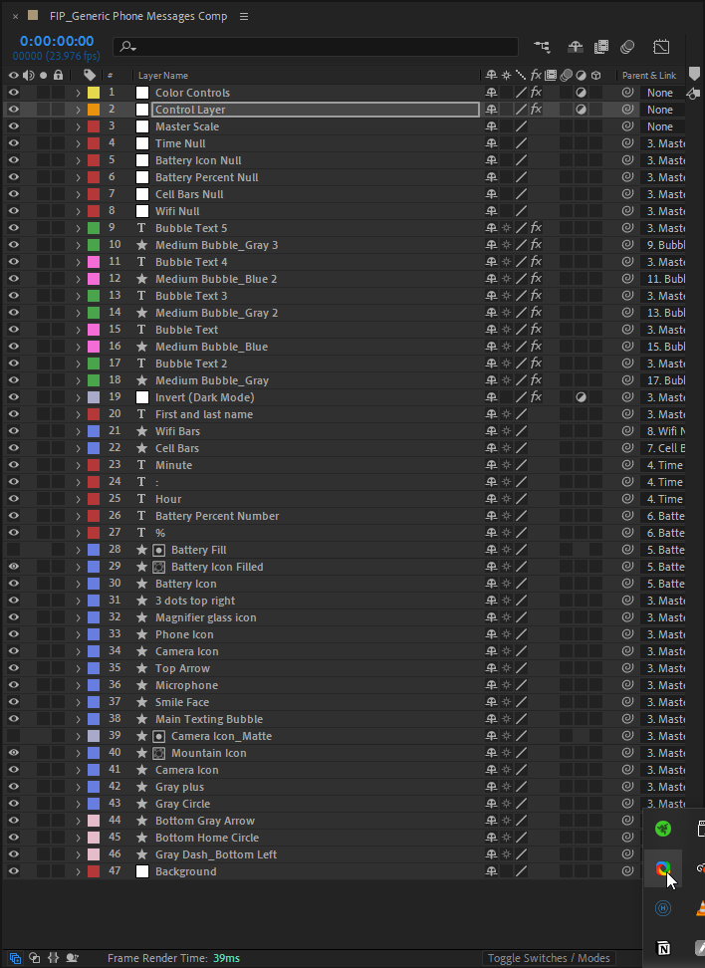Image resolution: width=705 pixels, height=968 pixels.
Task: Hide the Bubble Text 5 layer
Action: point(13,228)
